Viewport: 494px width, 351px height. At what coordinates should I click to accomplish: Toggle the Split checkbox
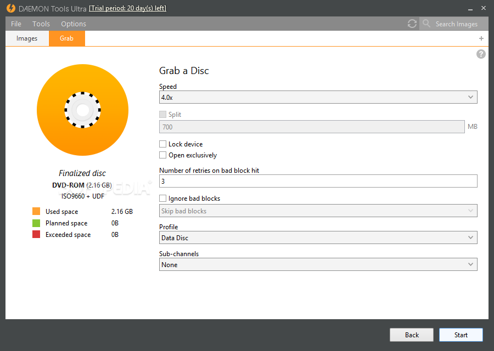[x=162, y=114]
